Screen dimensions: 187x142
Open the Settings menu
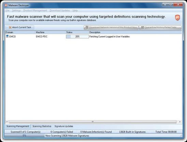point(16,11)
